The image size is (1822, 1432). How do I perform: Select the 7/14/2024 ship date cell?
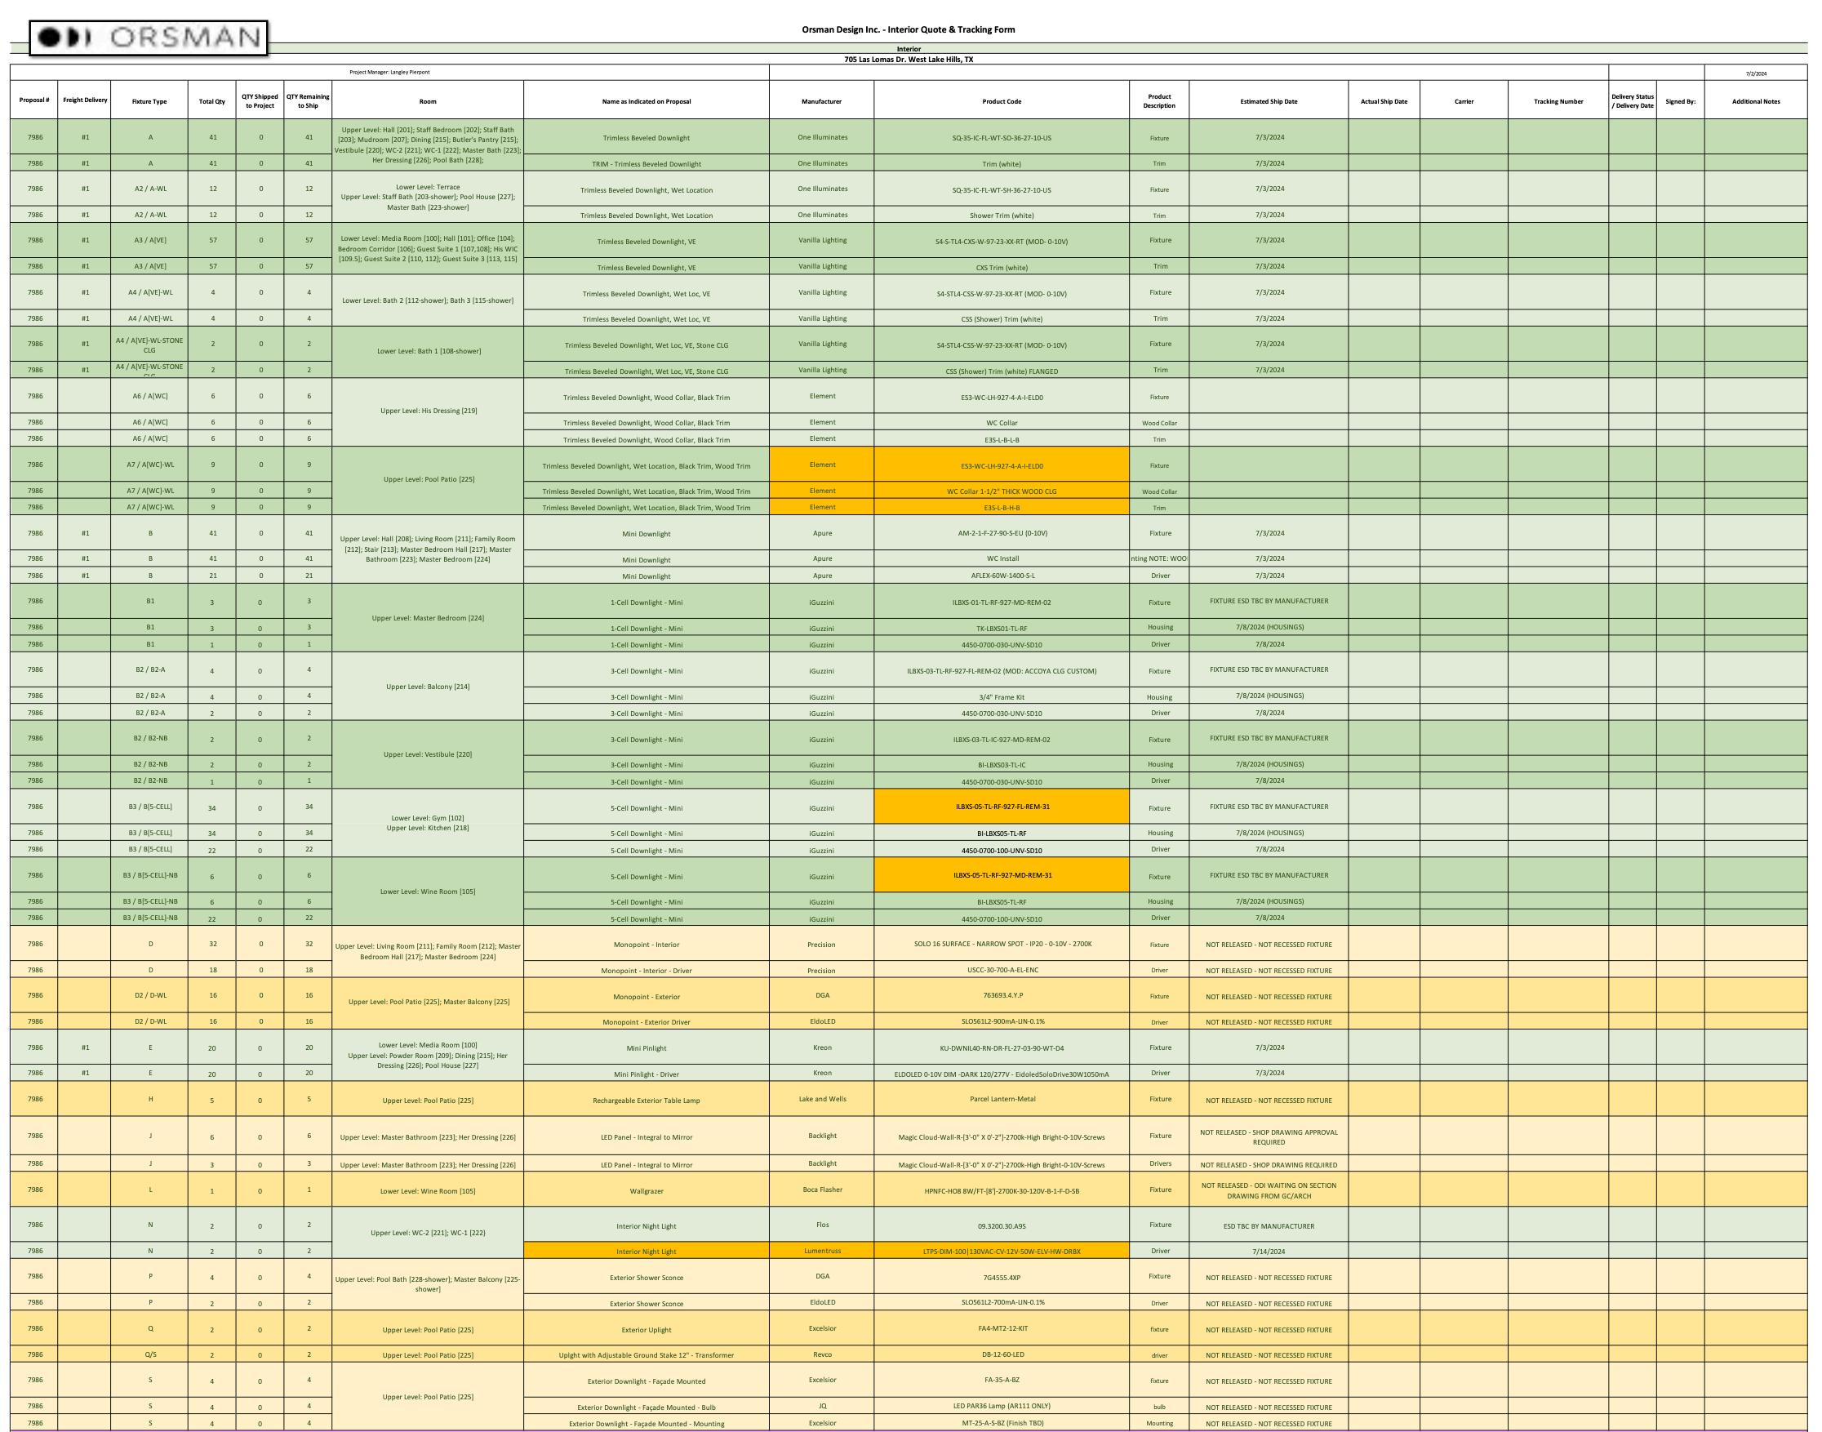[1268, 1251]
